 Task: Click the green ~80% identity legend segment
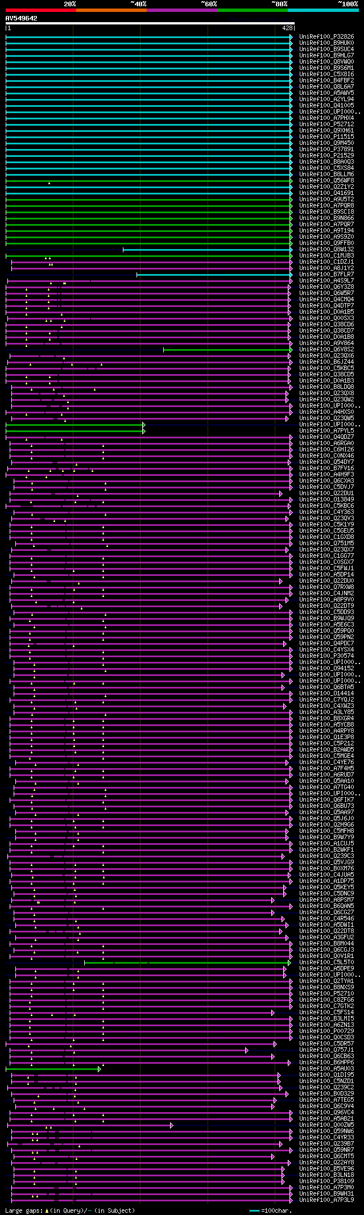coord(253,10)
